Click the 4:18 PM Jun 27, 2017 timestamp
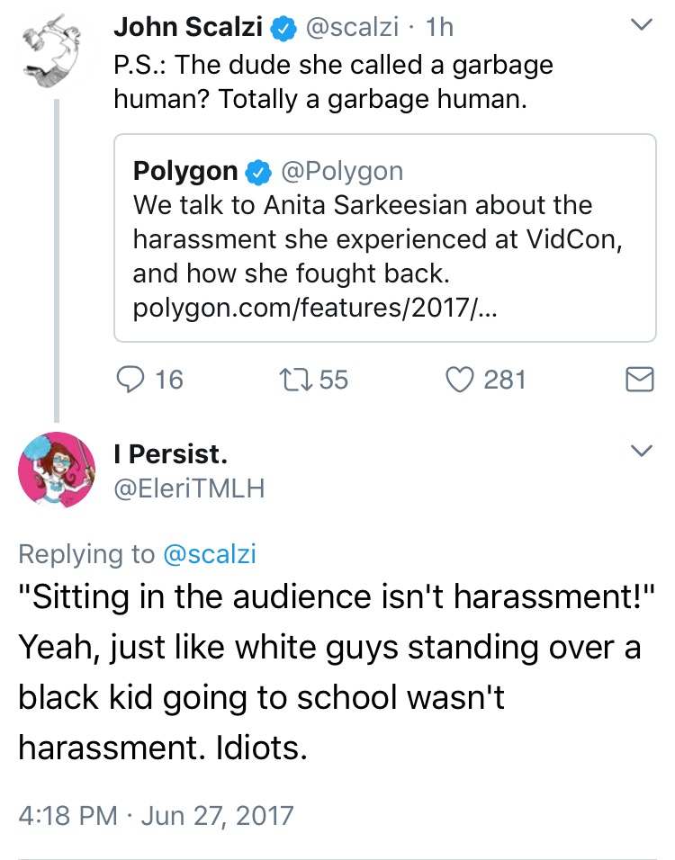The width and height of the screenshot is (675, 860). click(156, 815)
